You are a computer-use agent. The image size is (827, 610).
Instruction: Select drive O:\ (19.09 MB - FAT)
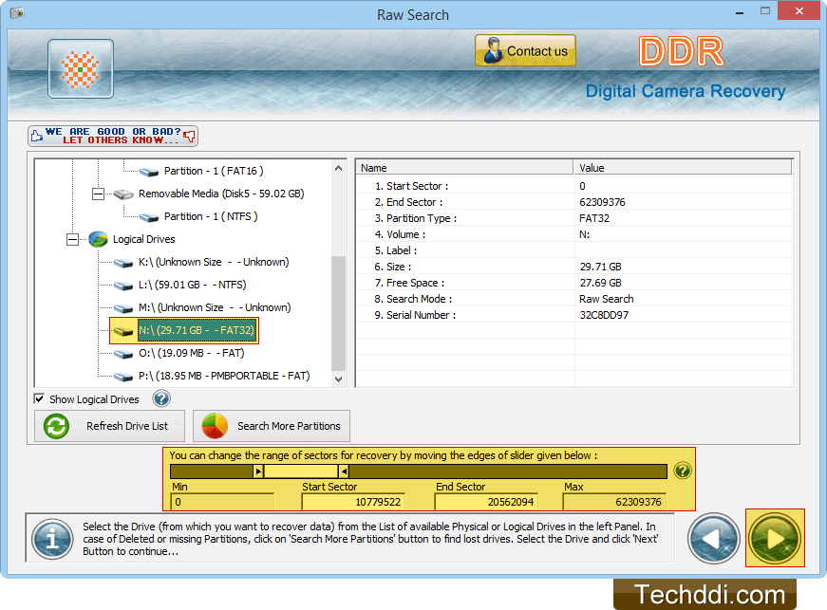192,353
